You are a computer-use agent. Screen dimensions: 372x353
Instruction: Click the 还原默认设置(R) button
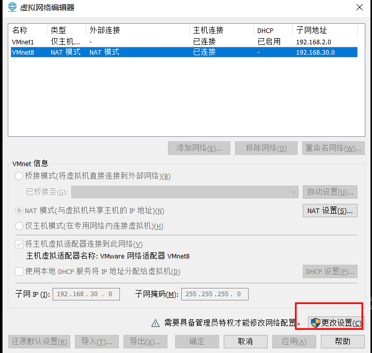pyautogui.click(x=39, y=342)
